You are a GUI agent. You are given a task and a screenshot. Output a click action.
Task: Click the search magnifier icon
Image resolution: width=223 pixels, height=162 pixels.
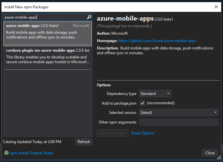tap(89, 17)
